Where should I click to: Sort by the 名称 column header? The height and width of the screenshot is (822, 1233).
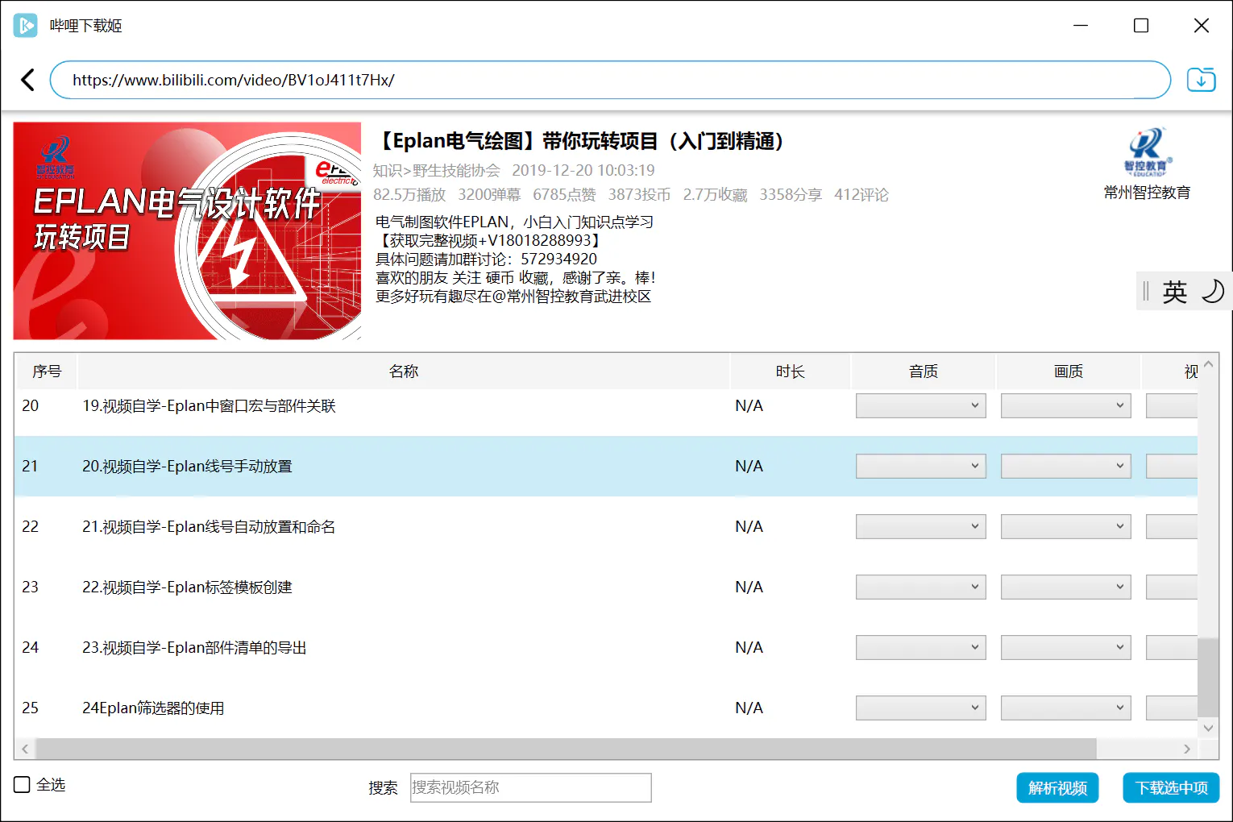click(x=404, y=372)
